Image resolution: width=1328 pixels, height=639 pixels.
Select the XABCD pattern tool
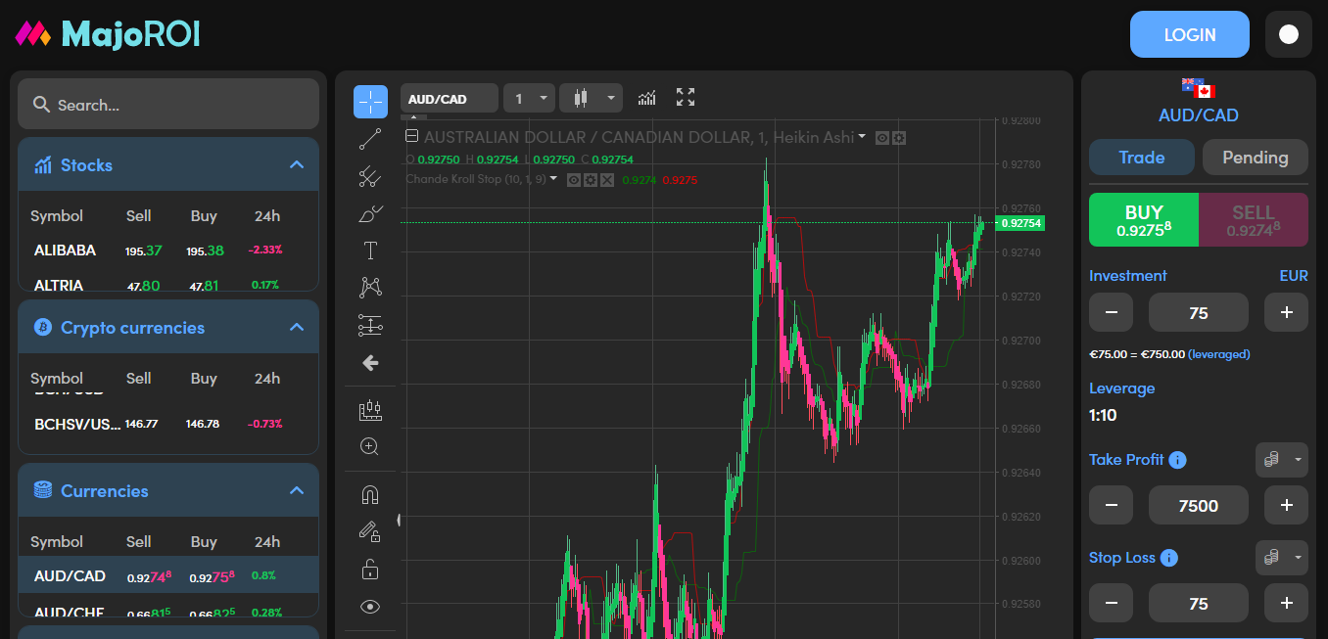tap(370, 287)
